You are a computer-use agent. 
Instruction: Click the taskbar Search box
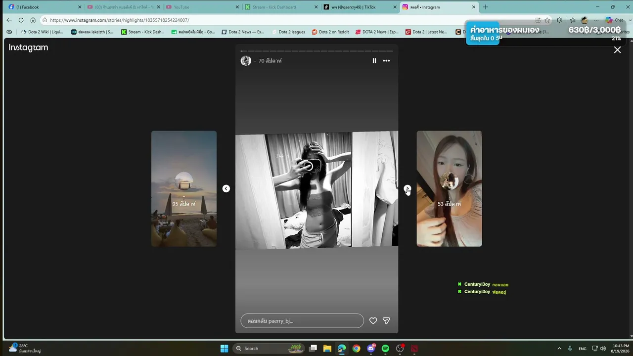coord(269,349)
